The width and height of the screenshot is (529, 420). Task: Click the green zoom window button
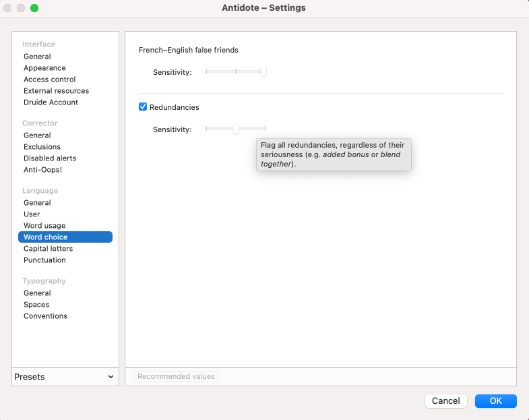tap(34, 8)
